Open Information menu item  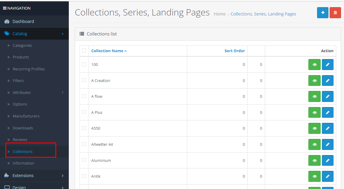[23, 163]
